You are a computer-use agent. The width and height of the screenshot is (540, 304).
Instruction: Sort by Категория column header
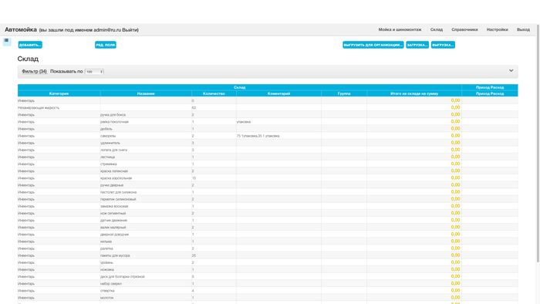click(59, 93)
